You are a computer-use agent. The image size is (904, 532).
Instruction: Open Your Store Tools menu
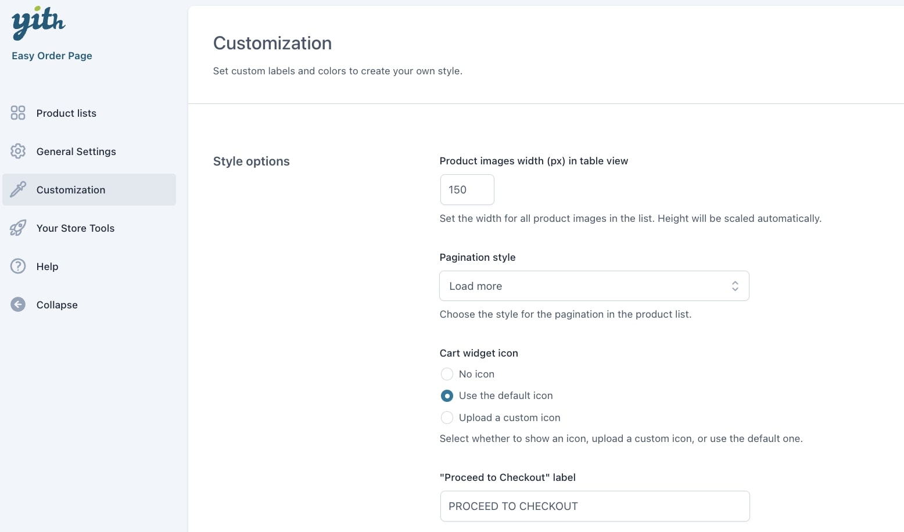pos(76,228)
